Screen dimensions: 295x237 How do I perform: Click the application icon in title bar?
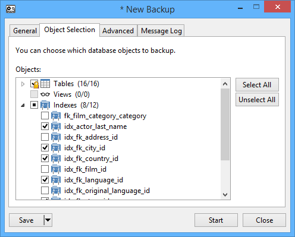pos(11,9)
